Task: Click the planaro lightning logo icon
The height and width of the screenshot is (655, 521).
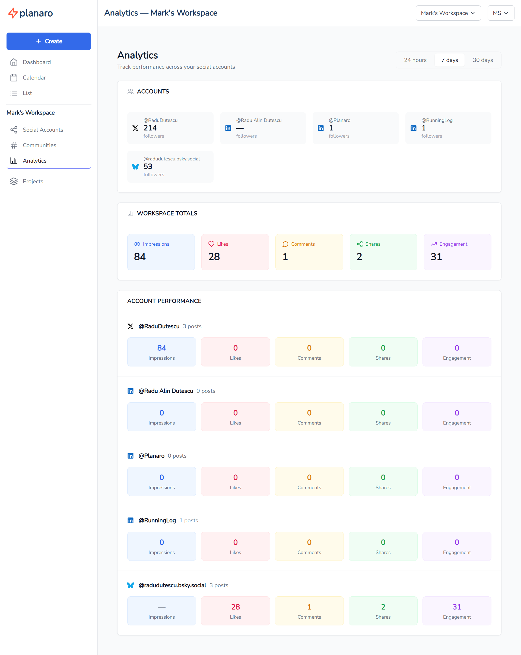Action: (13, 13)
